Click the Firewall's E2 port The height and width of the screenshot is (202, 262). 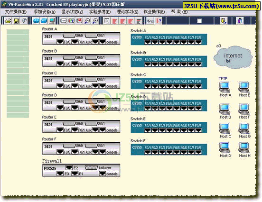[x=69, y=167]
